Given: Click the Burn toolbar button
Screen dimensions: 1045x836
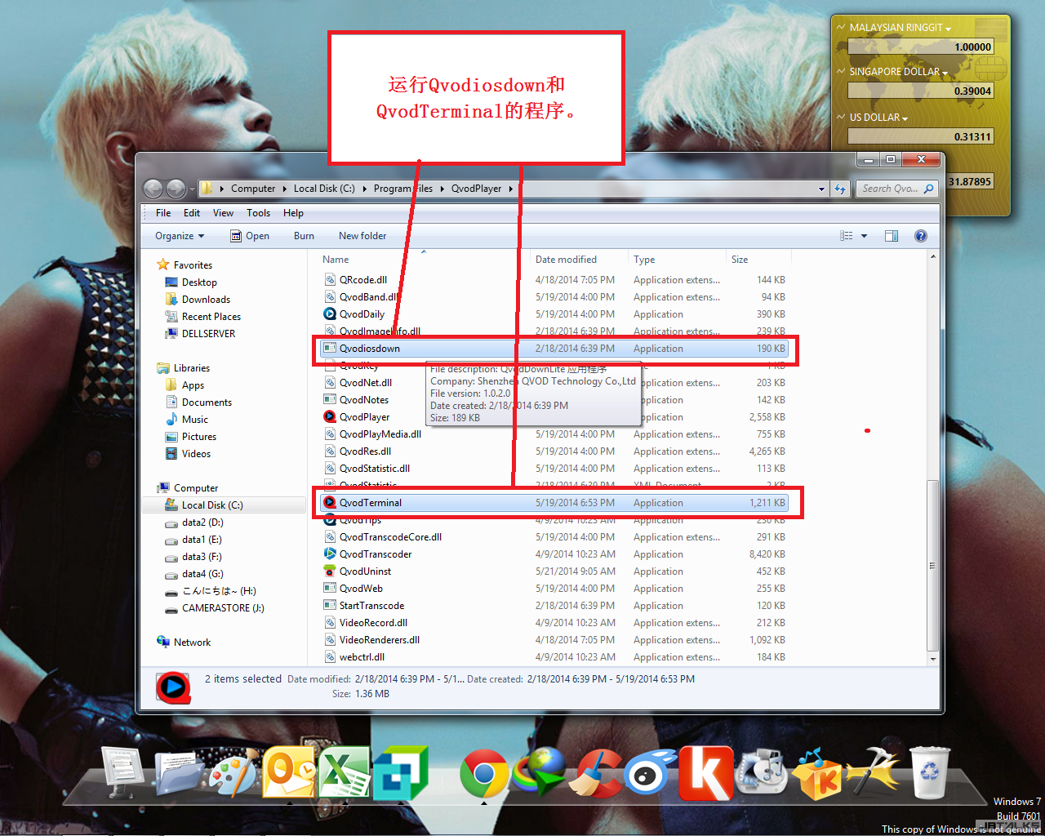Looking at the screenshot, I should point(304,236).
